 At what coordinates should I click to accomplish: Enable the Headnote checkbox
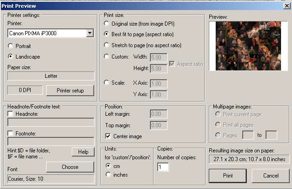coord(11,114)
